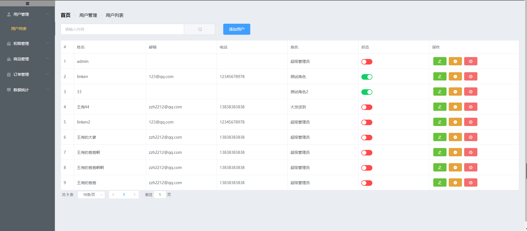The width and height of the screenshot is (527, 231).
Task: Click the search magnifier icon button
Action: (200, 29)
